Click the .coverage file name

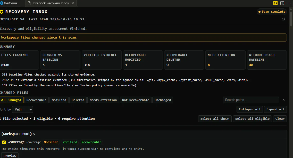[16, 142]
